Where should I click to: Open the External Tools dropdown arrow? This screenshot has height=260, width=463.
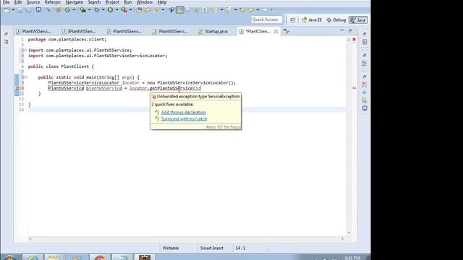pos(130,10)
